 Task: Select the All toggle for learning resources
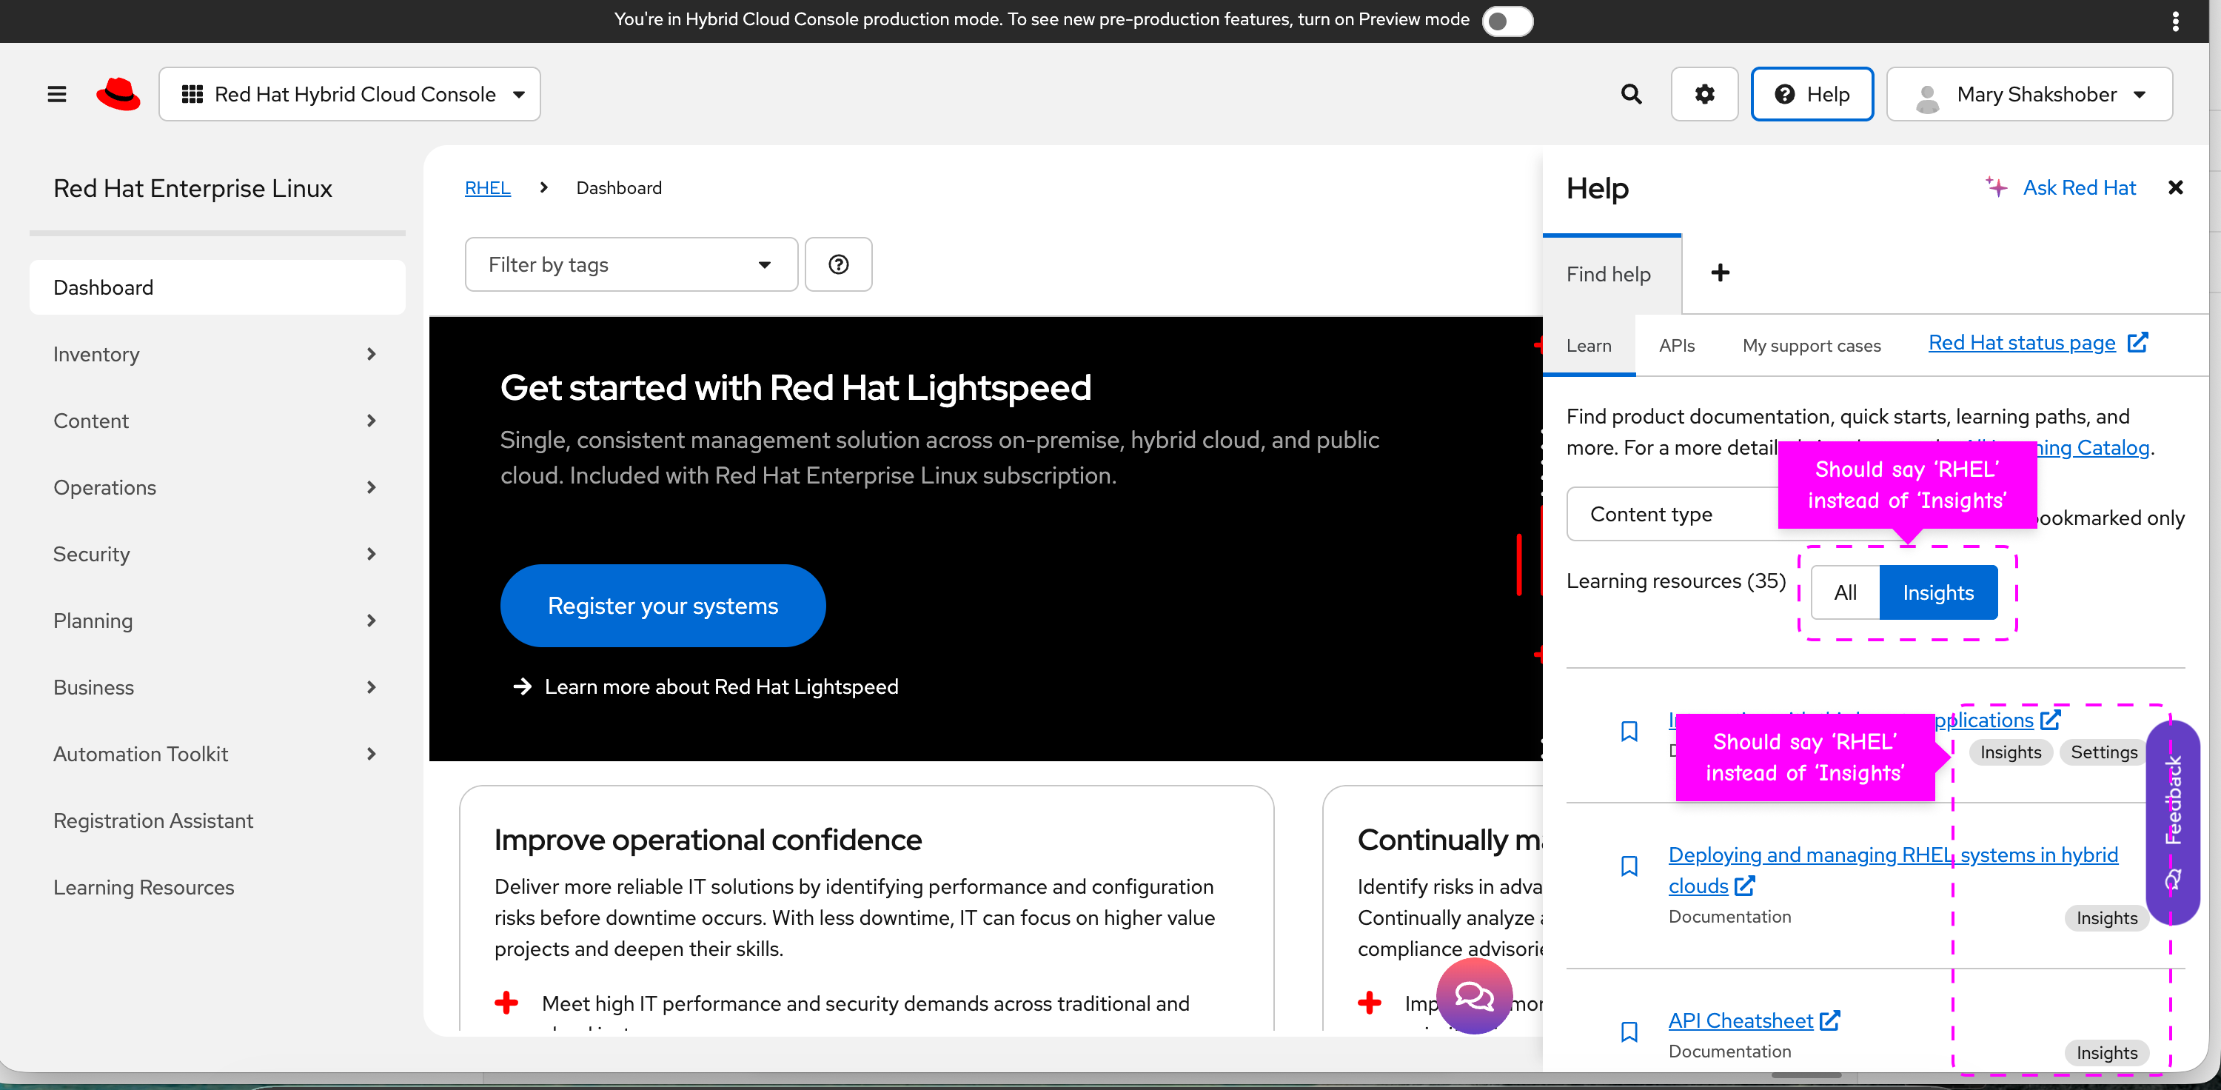1845,592
